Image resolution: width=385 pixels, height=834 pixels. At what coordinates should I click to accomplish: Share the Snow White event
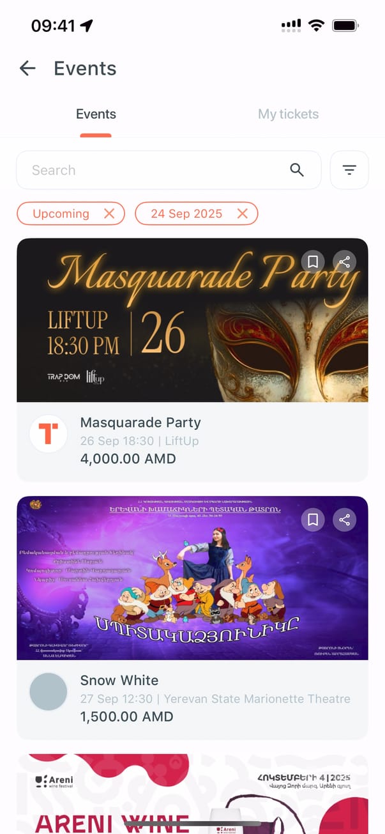tap(345, 520)
